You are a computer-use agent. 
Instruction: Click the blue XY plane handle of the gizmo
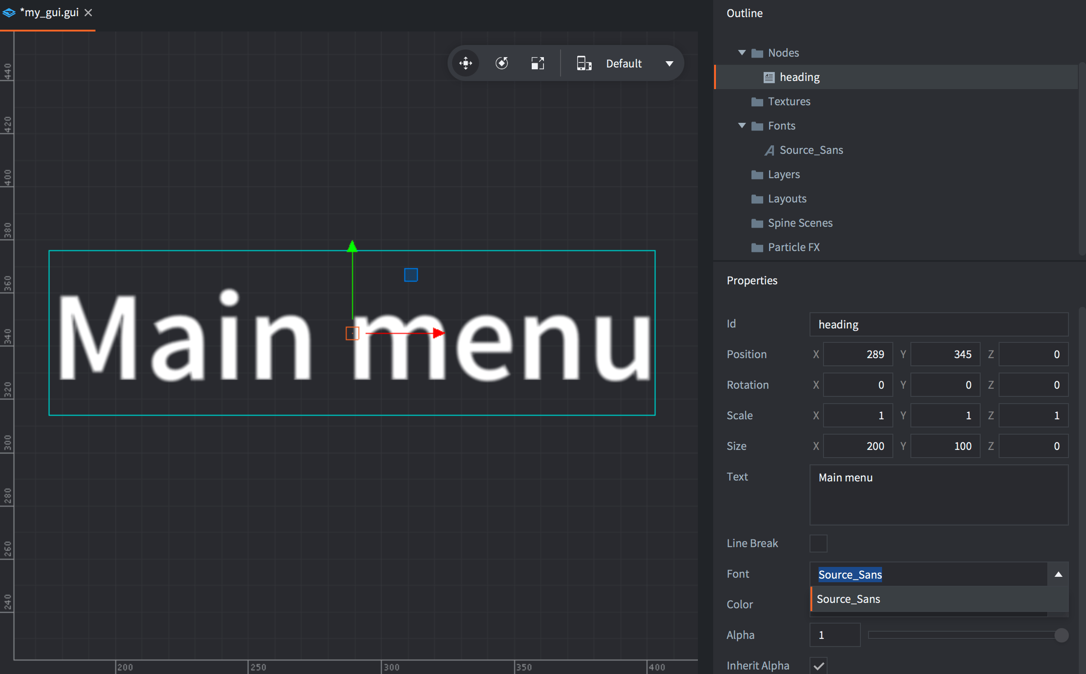click(x=411, y=274)
